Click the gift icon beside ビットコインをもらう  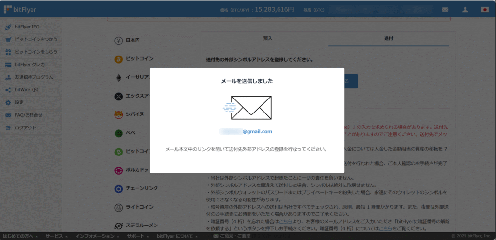coord(9,52)
